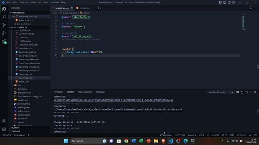This screenshot has width=259, height=145.
Task: Click errors and warnings count in status bar
Action: tap(7, 135)
